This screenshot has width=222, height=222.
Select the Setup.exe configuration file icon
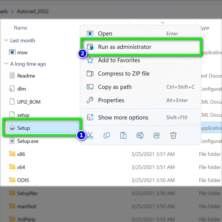12,141
